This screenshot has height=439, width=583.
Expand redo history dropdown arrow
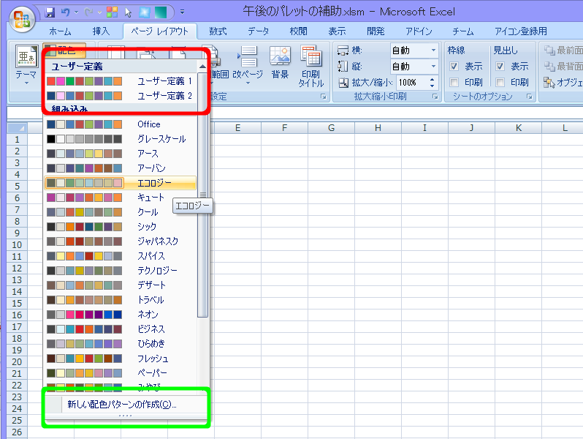tap(99, 12)
